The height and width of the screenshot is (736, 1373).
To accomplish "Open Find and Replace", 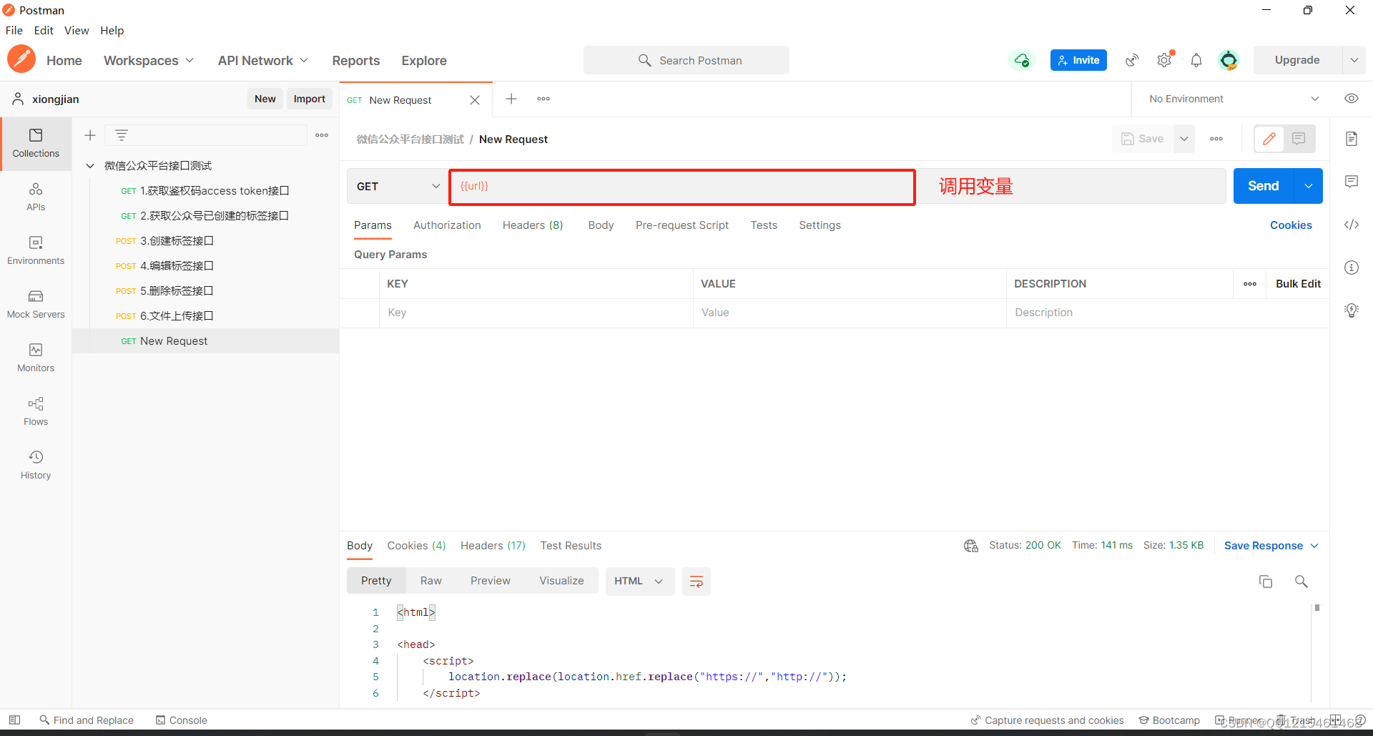I will coord(87,720).
